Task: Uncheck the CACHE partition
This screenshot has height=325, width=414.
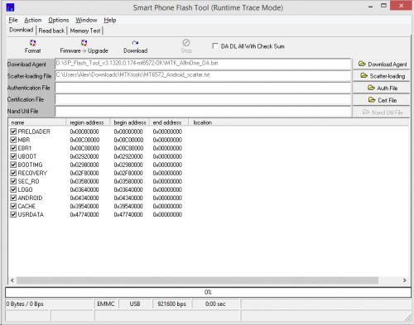Action: [13, 206]
